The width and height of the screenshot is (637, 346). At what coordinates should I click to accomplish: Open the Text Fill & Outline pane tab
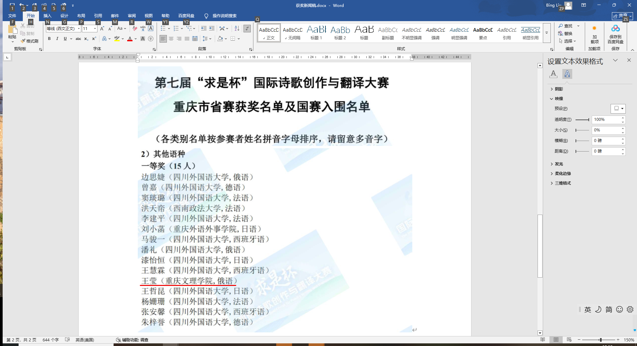click(553, 74)
